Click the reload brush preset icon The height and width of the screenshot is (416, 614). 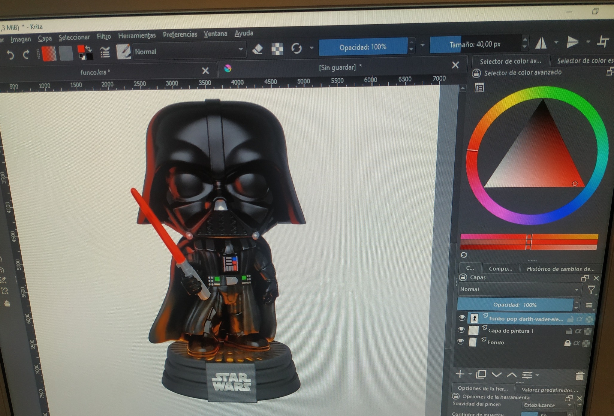click(x=296, y=48)
